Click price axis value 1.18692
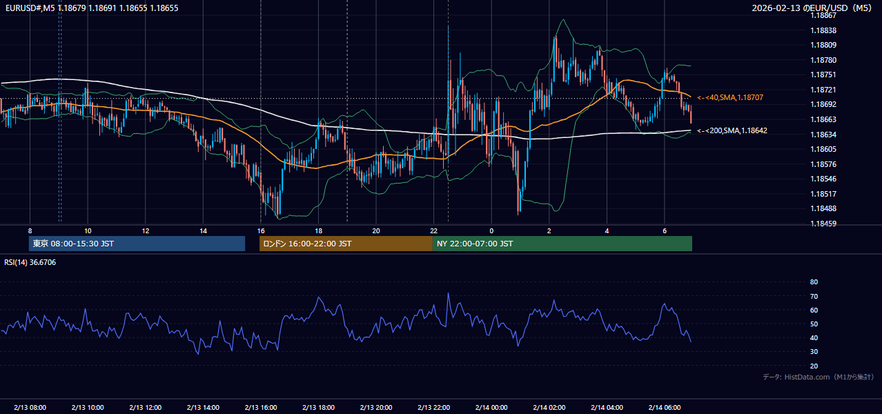882x414 pixels. [823, 104]
